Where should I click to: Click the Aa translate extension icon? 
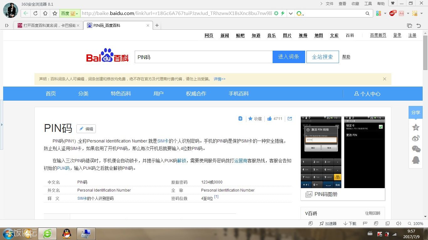[x=401, y=13]
